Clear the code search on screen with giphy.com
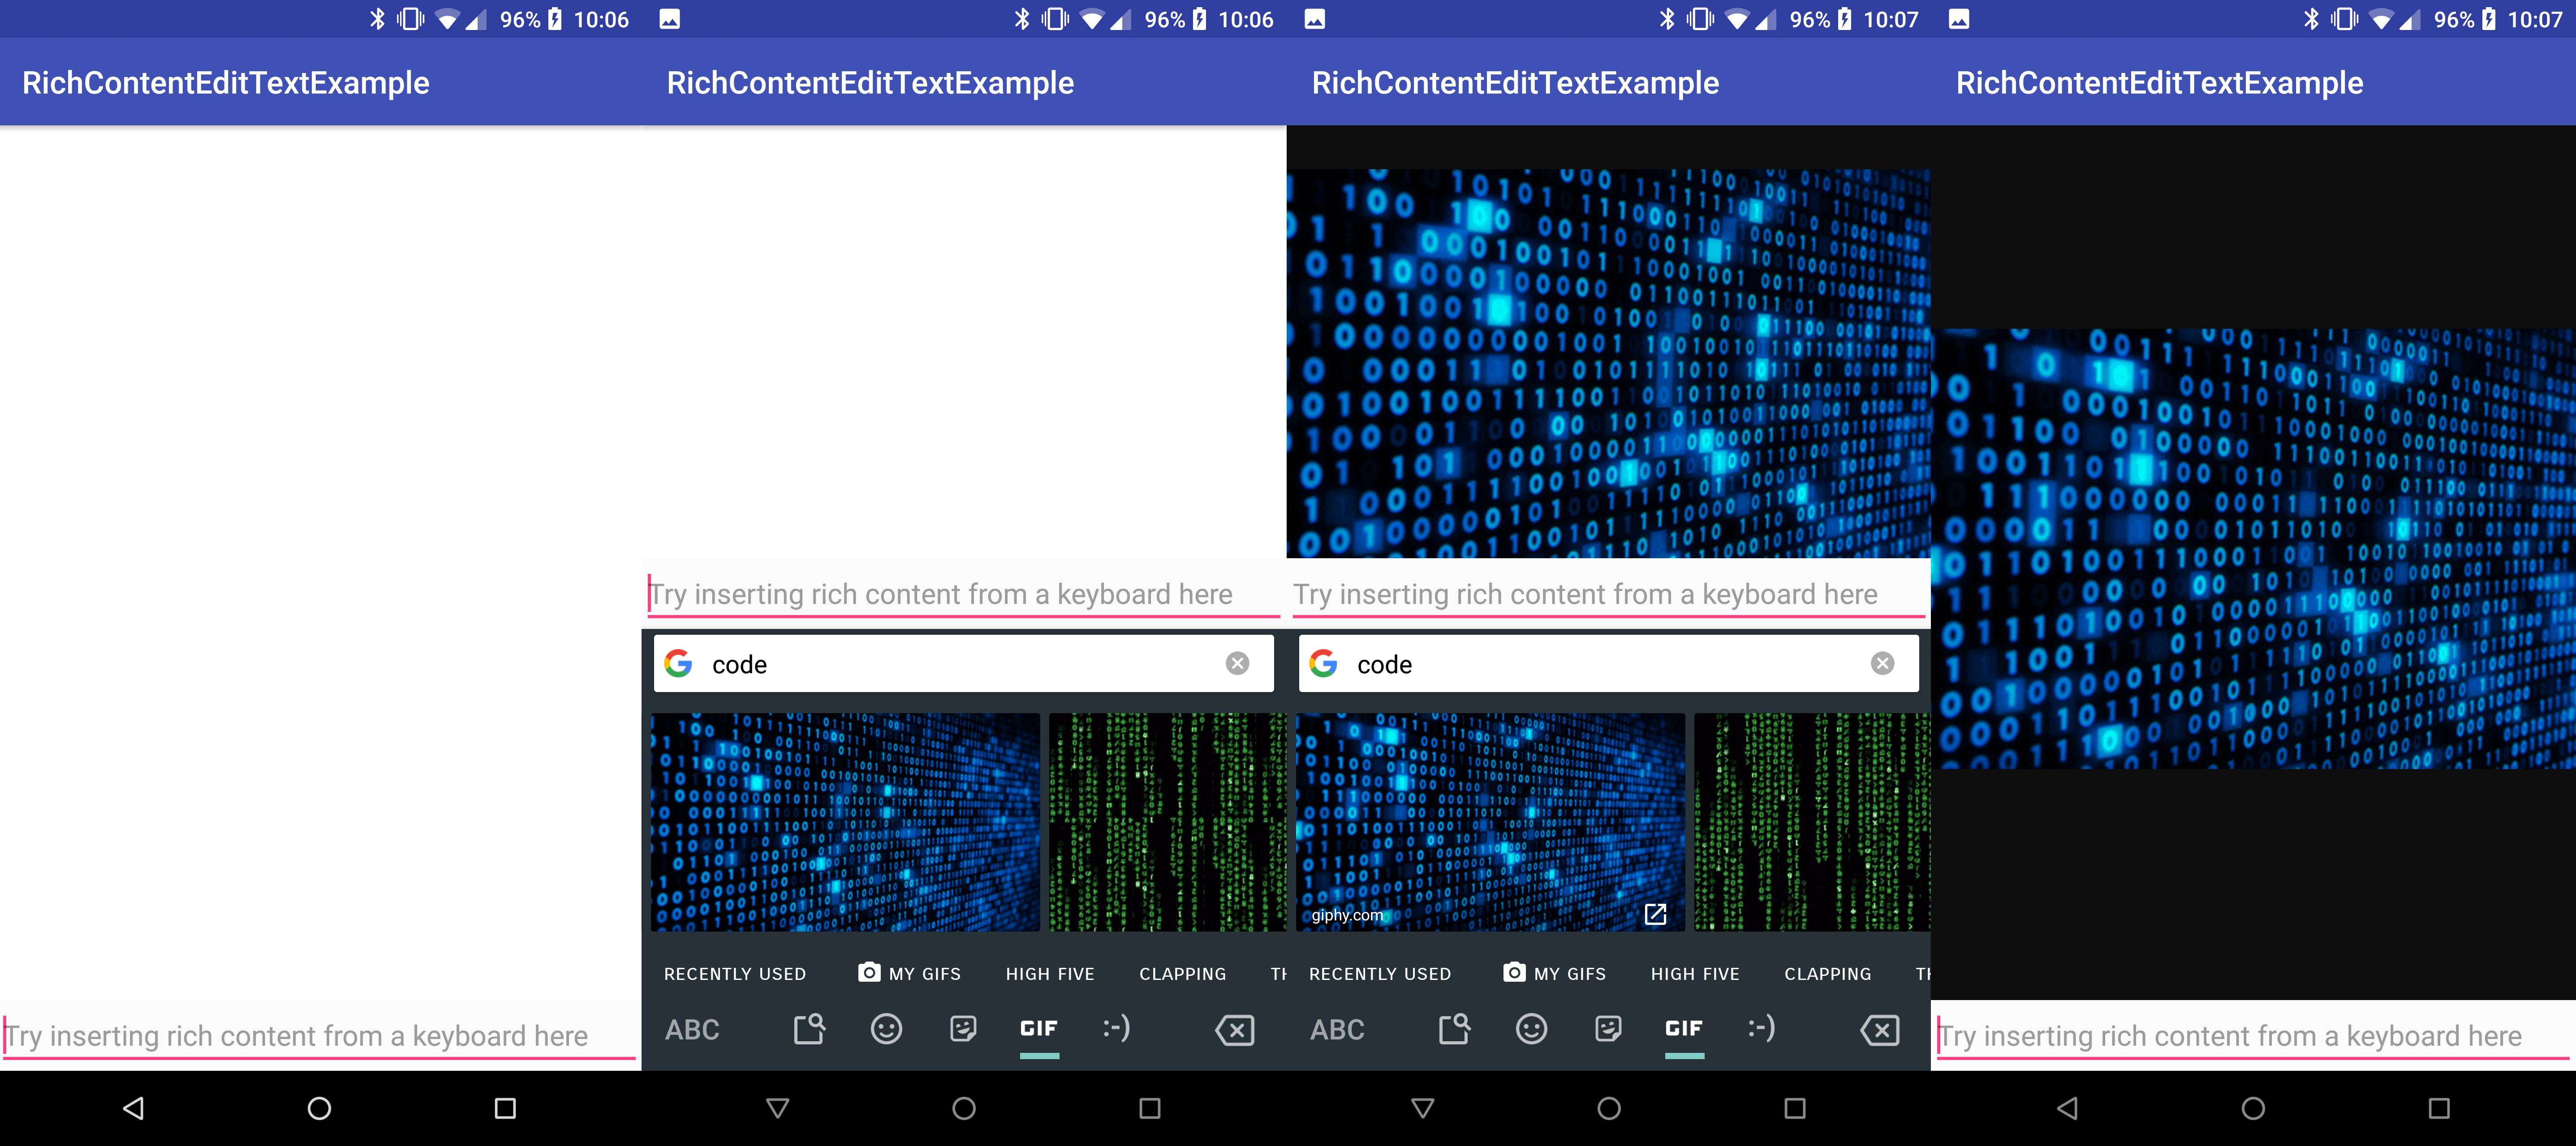Image resolution: width=2576 pixels, height=1146 pixels. click(1882, 663)
